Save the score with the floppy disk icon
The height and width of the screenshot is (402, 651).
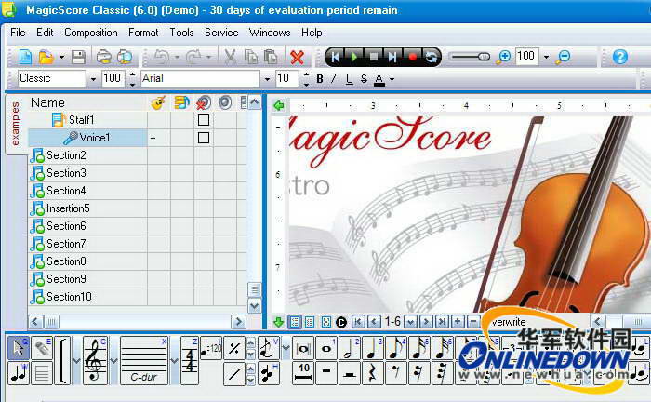(78, 57)
